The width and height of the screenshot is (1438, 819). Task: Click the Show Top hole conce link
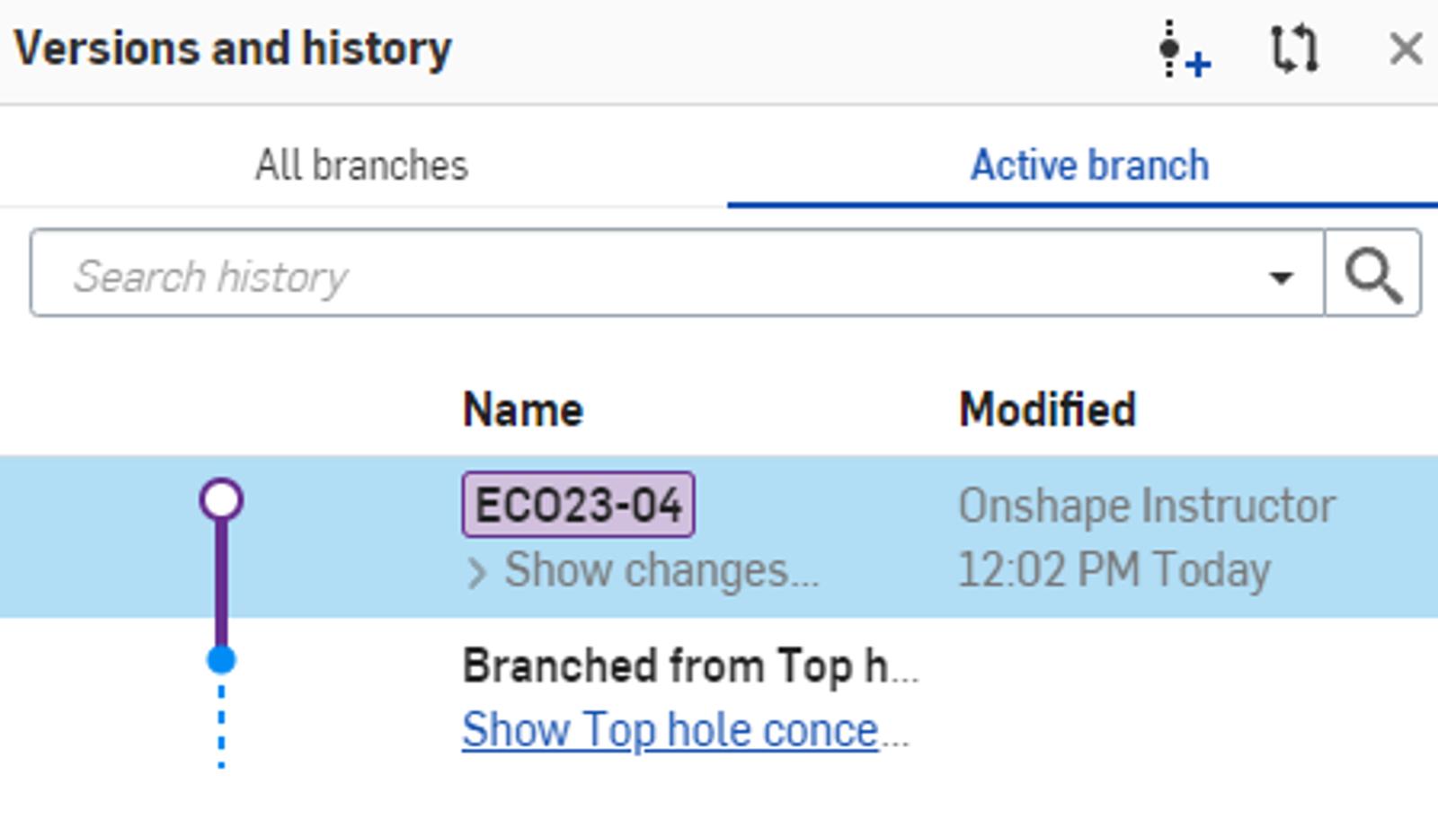(x=671, y=727)
